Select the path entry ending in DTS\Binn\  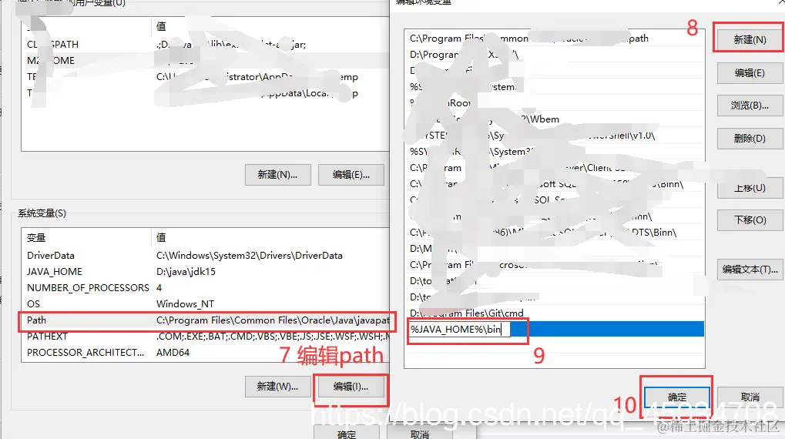point(554,233)
